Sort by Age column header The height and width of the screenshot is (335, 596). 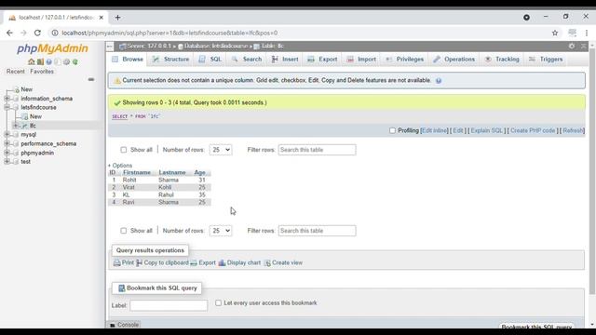[199, 173]
